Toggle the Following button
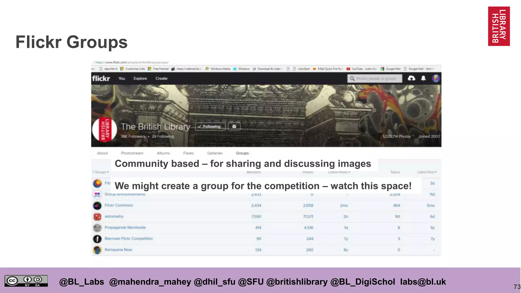Screen dimensions: 521x293 click(x=210, y=126)
